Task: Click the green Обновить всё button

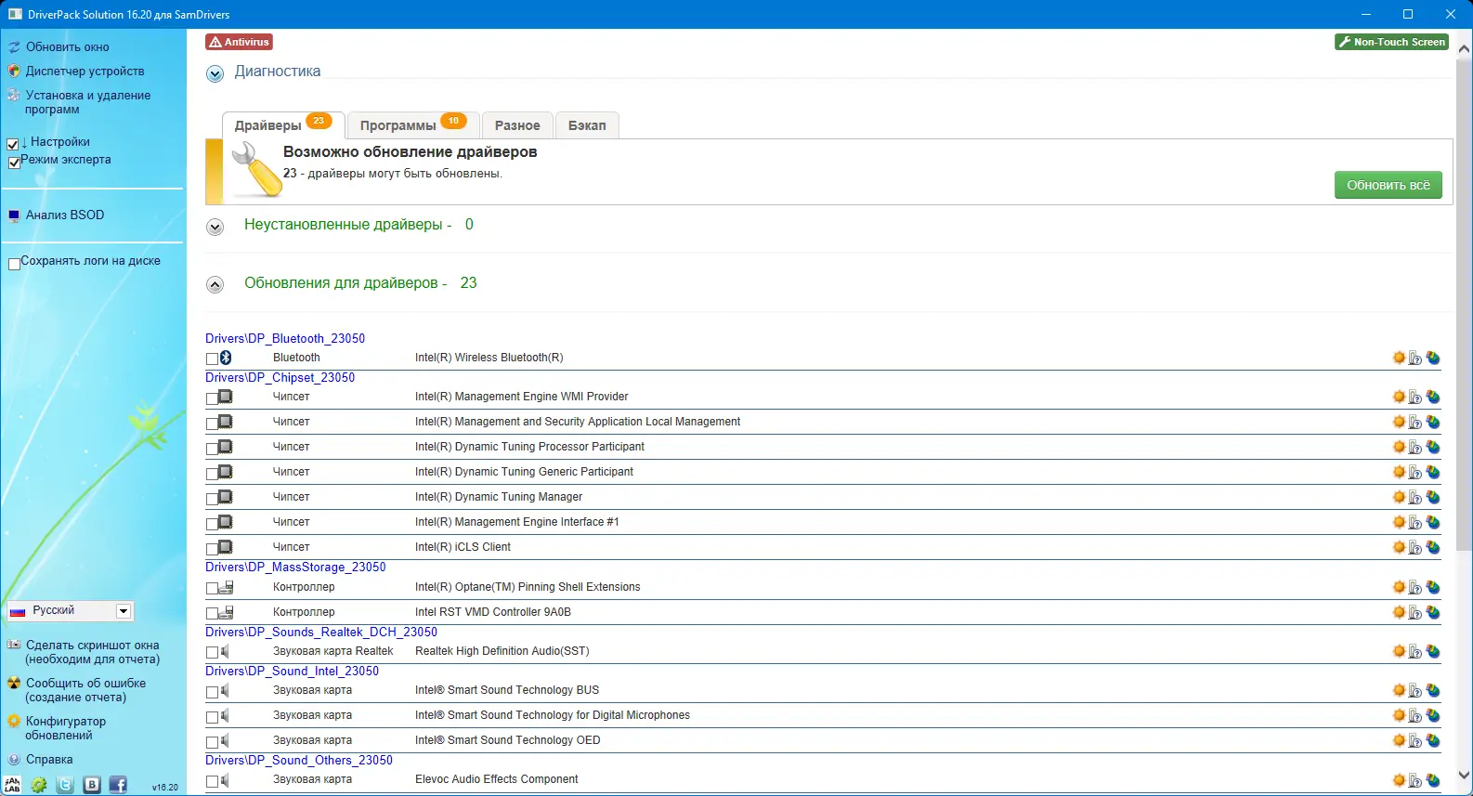Action: [x=1388, y=185]
